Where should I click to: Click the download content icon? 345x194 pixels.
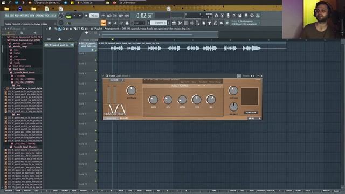[x=258, y=16]
